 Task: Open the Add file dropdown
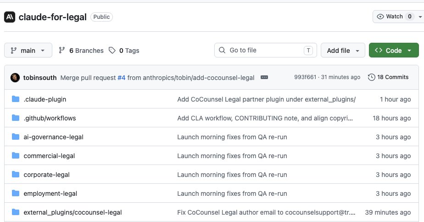click(343, 51)
